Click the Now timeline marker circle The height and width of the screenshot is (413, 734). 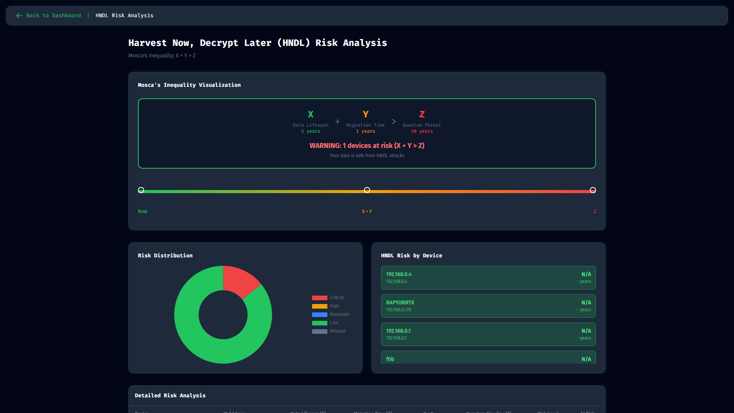click(141, 190)
